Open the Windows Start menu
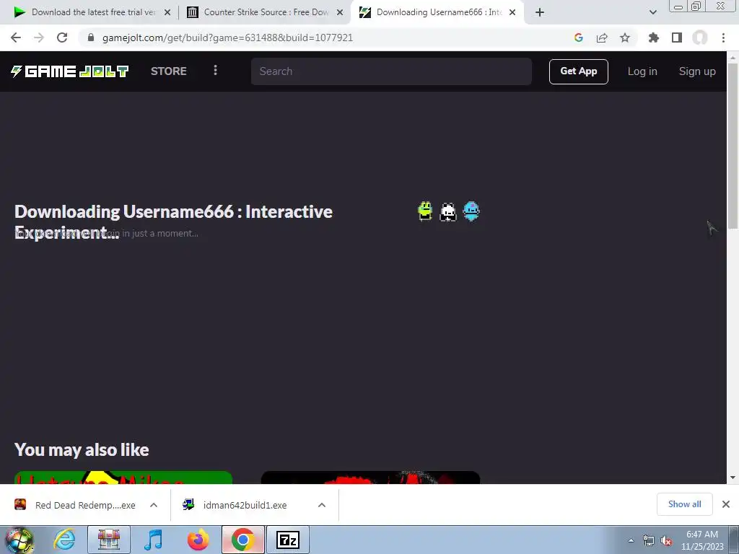This screenshot has width=739, height=554. (19, 540)
